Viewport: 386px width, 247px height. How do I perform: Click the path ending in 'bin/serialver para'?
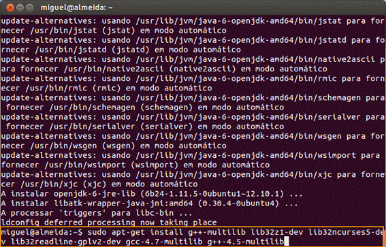[261, 117]
